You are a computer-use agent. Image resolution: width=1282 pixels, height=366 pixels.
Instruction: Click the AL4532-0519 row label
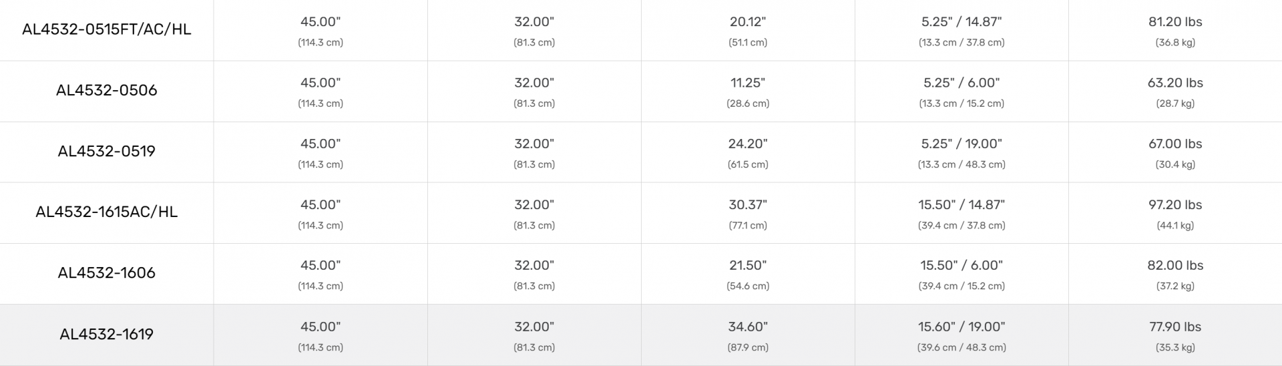pos(107,151)
